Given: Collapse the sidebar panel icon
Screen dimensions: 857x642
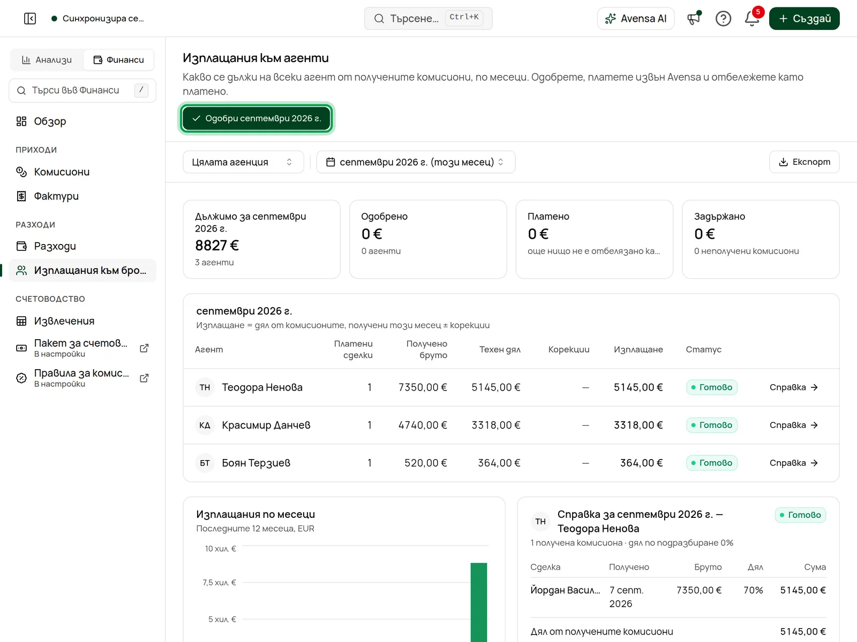Looking at the screenshot, I should 30,19.
